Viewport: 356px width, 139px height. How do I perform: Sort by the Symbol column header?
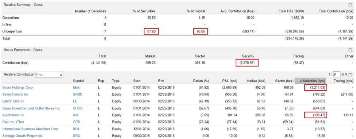click(79, 81)
